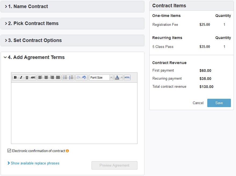Uncheck Electronic confirmation of contract
This screenshot has height=176, width=236.
click(9, 151)
